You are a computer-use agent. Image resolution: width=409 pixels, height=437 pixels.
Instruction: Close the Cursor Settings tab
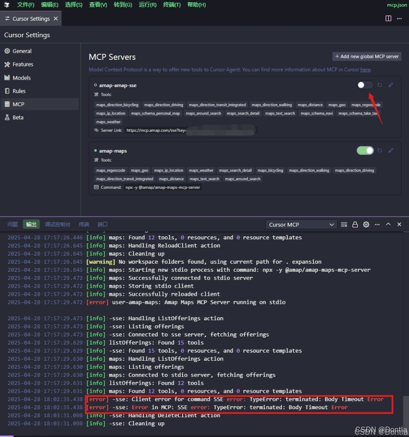56,19
